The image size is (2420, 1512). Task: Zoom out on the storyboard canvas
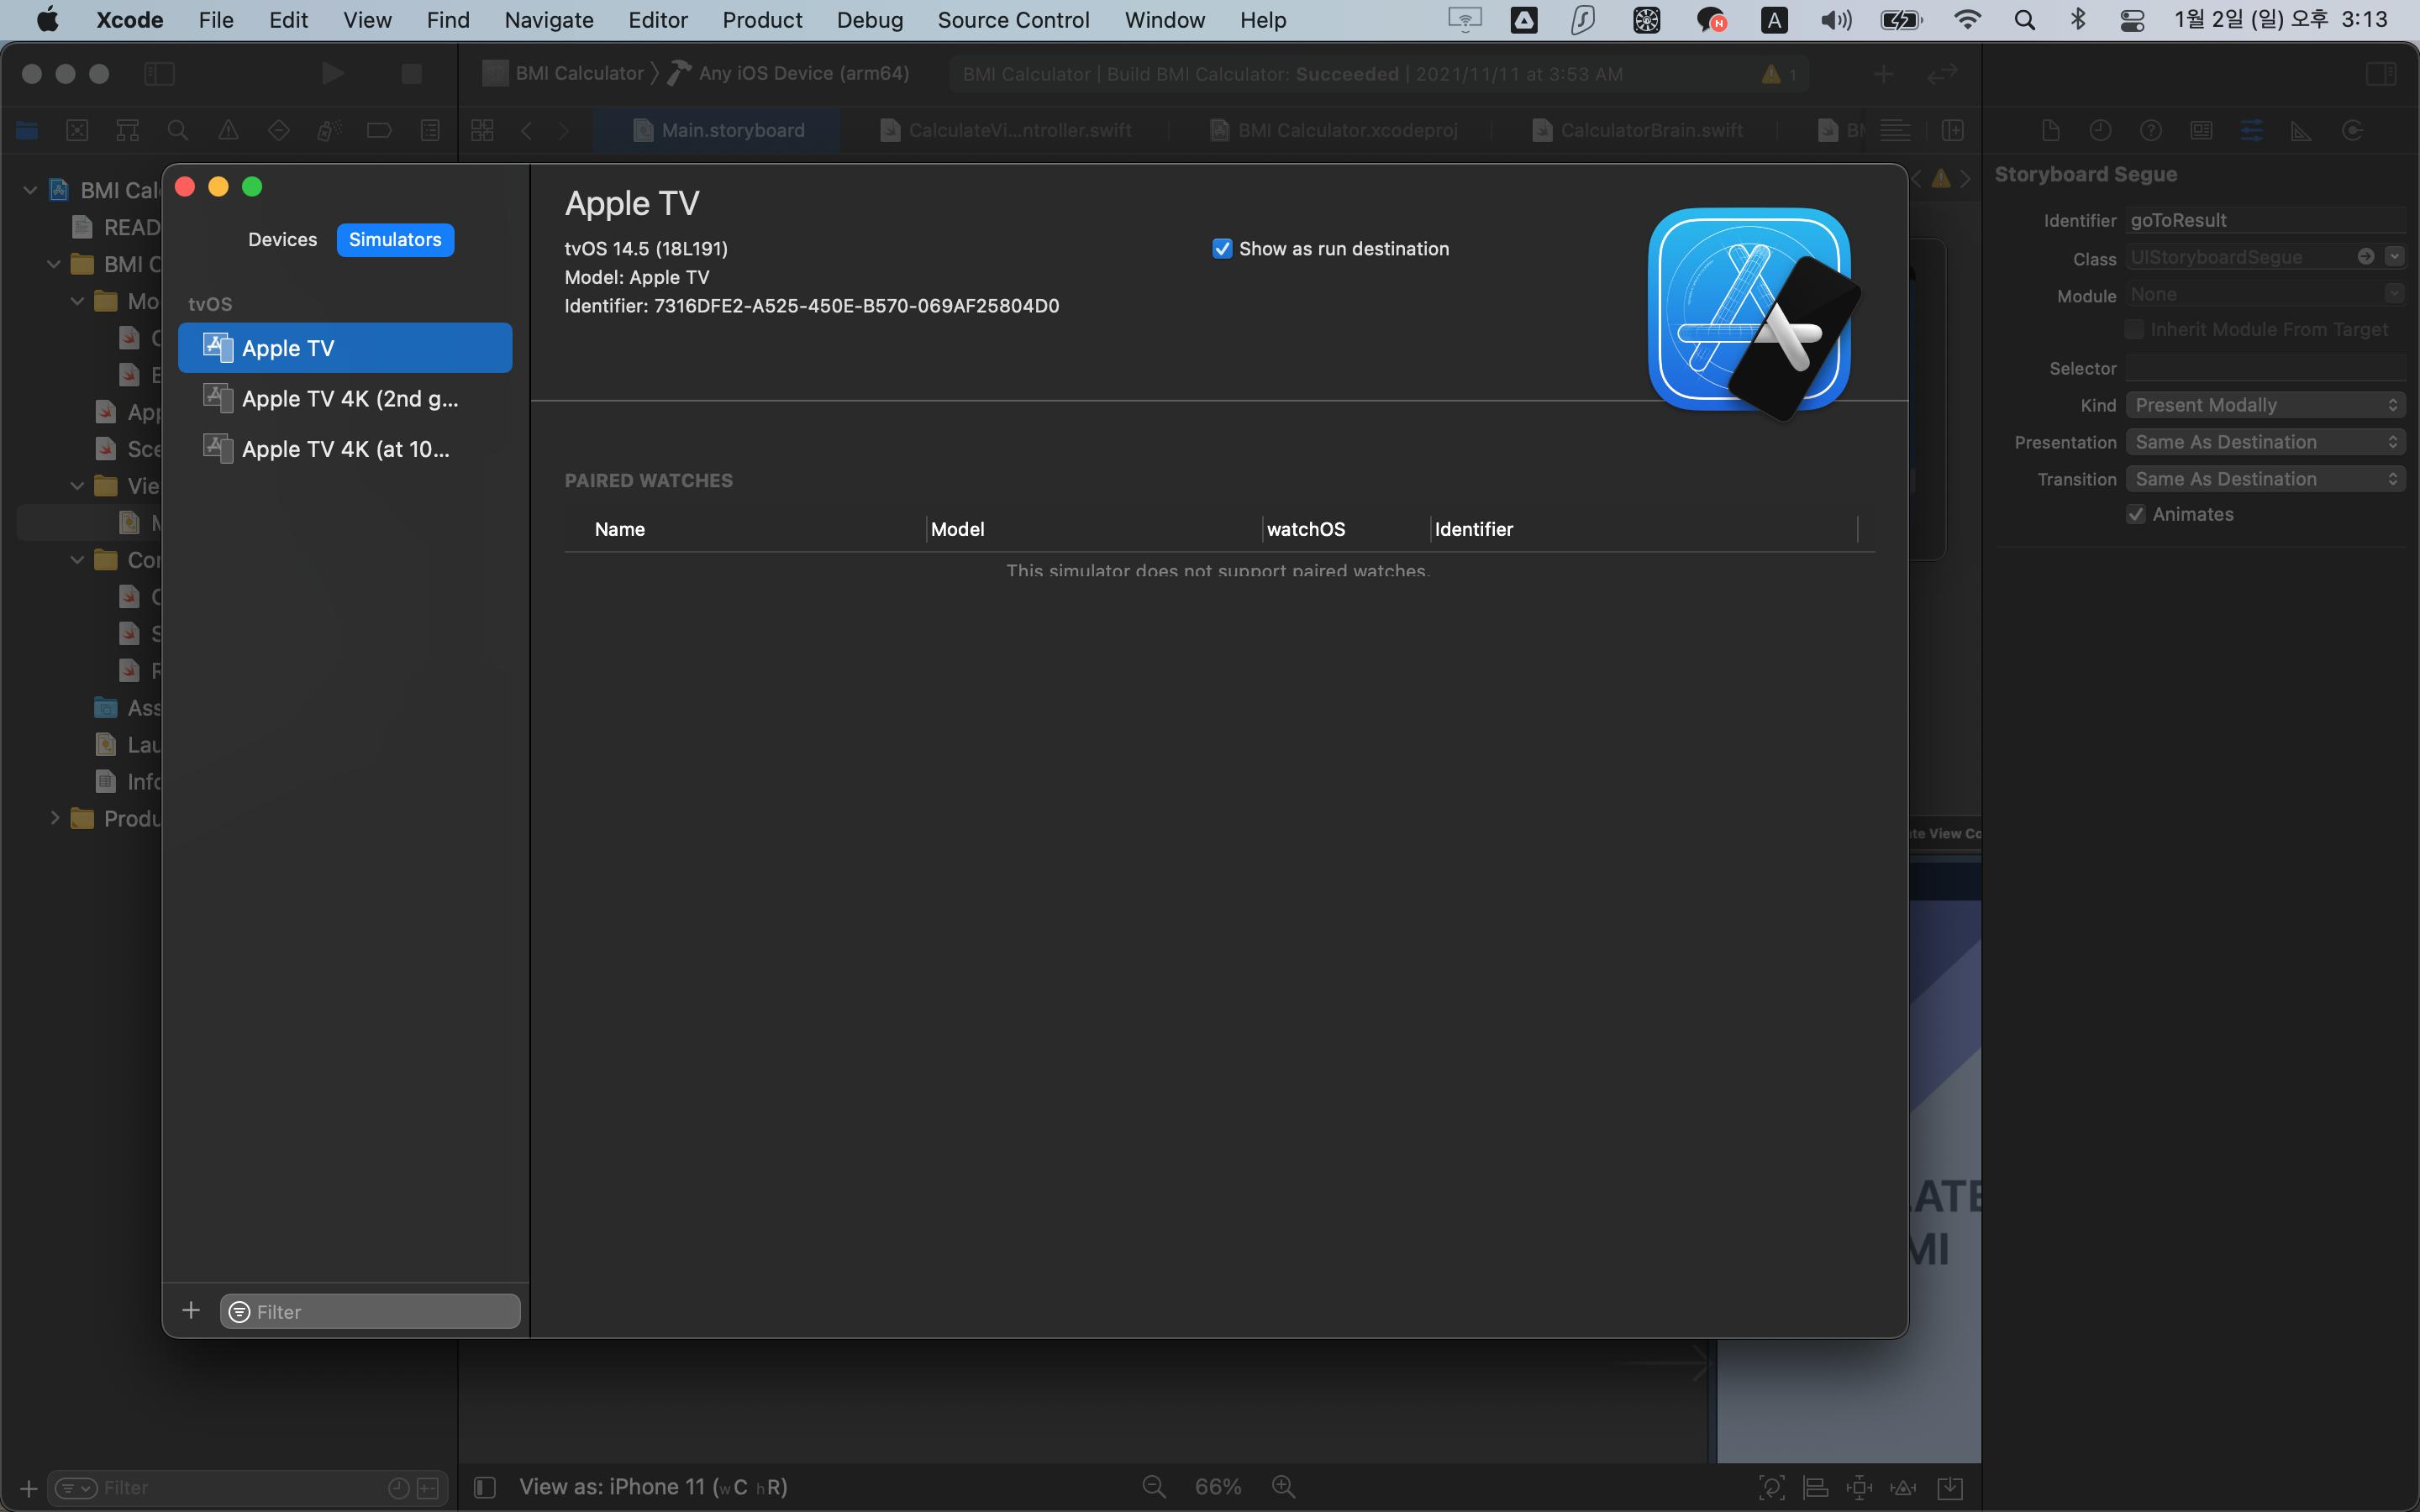pos(1154,1486)
